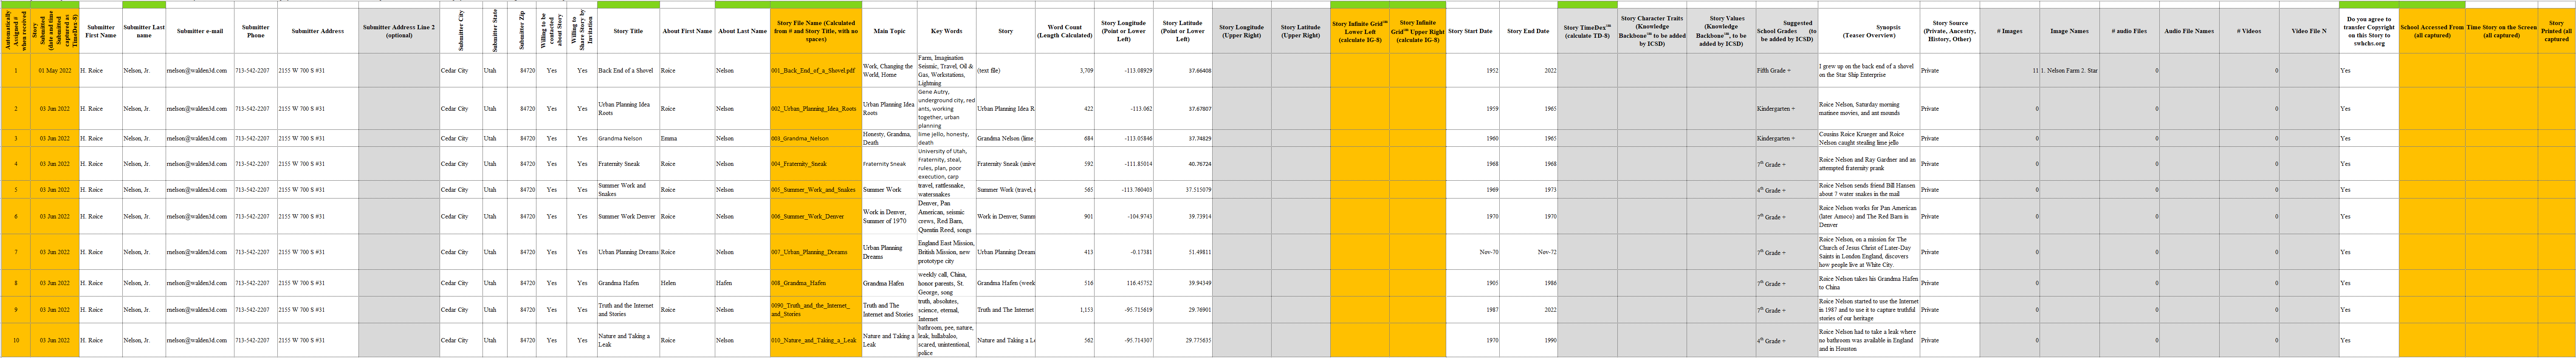Select the 'Story File Name' orange header cell

click(x=815, y=31)
